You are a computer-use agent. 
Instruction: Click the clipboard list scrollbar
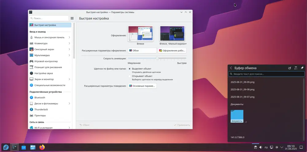pyautogui.click(x=304, y=109)
